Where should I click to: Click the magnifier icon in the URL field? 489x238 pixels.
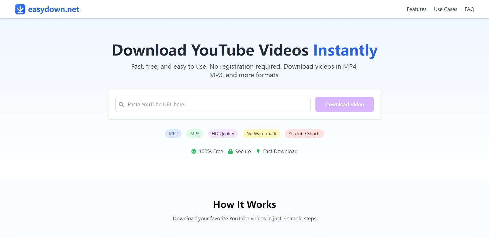[x=121, y=104]
